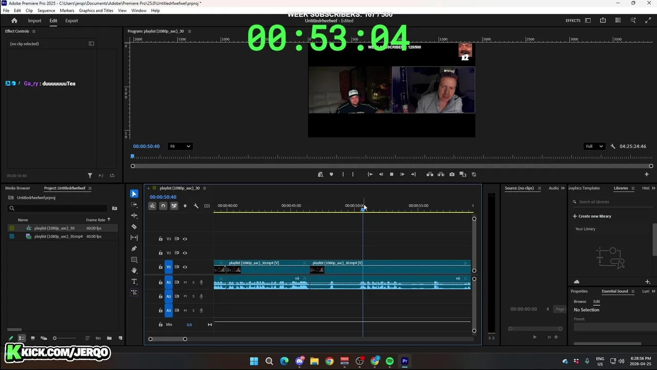Switch to Browse in Essential Sound

pos(580,302)
